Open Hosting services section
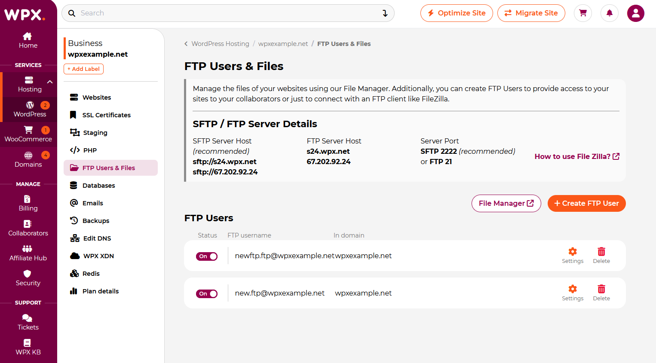This screenshot has width=656, height=363. pyautogui.click(x=30, y=84)
